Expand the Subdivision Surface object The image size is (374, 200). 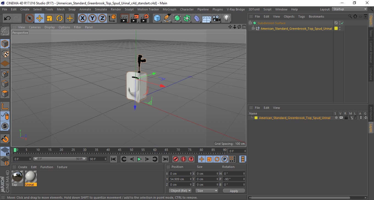tap(250, 23)
